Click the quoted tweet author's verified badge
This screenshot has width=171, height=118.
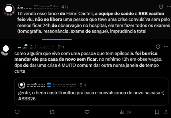[48, 85]
